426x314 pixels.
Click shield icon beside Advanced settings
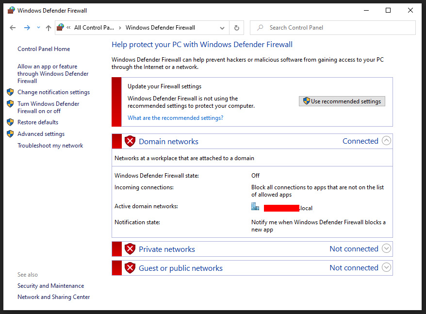coord(10,134)
